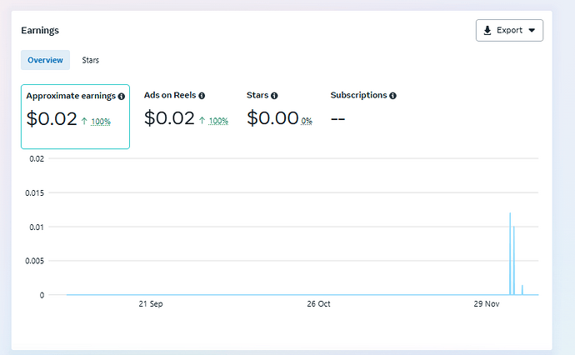Click green up arrow under Ads on Reels
Image resolution: width=575 pixels, height=355 pixels.
pyautogui.click(x=202, y=121)
